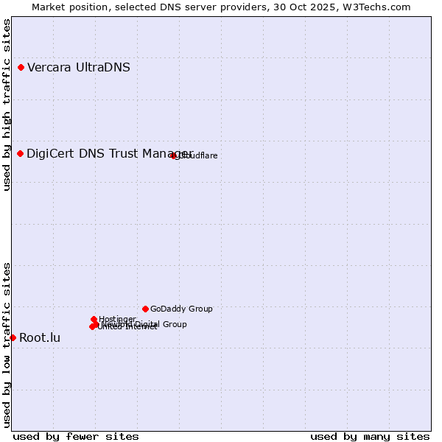The height and width of the screenshot is (442, 442).
Task: Select the Hostinger text label
Action: pyautogui.click(x=117, y=320)
